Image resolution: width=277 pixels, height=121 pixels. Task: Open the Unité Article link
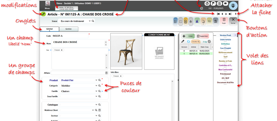(x=225, y=40)
